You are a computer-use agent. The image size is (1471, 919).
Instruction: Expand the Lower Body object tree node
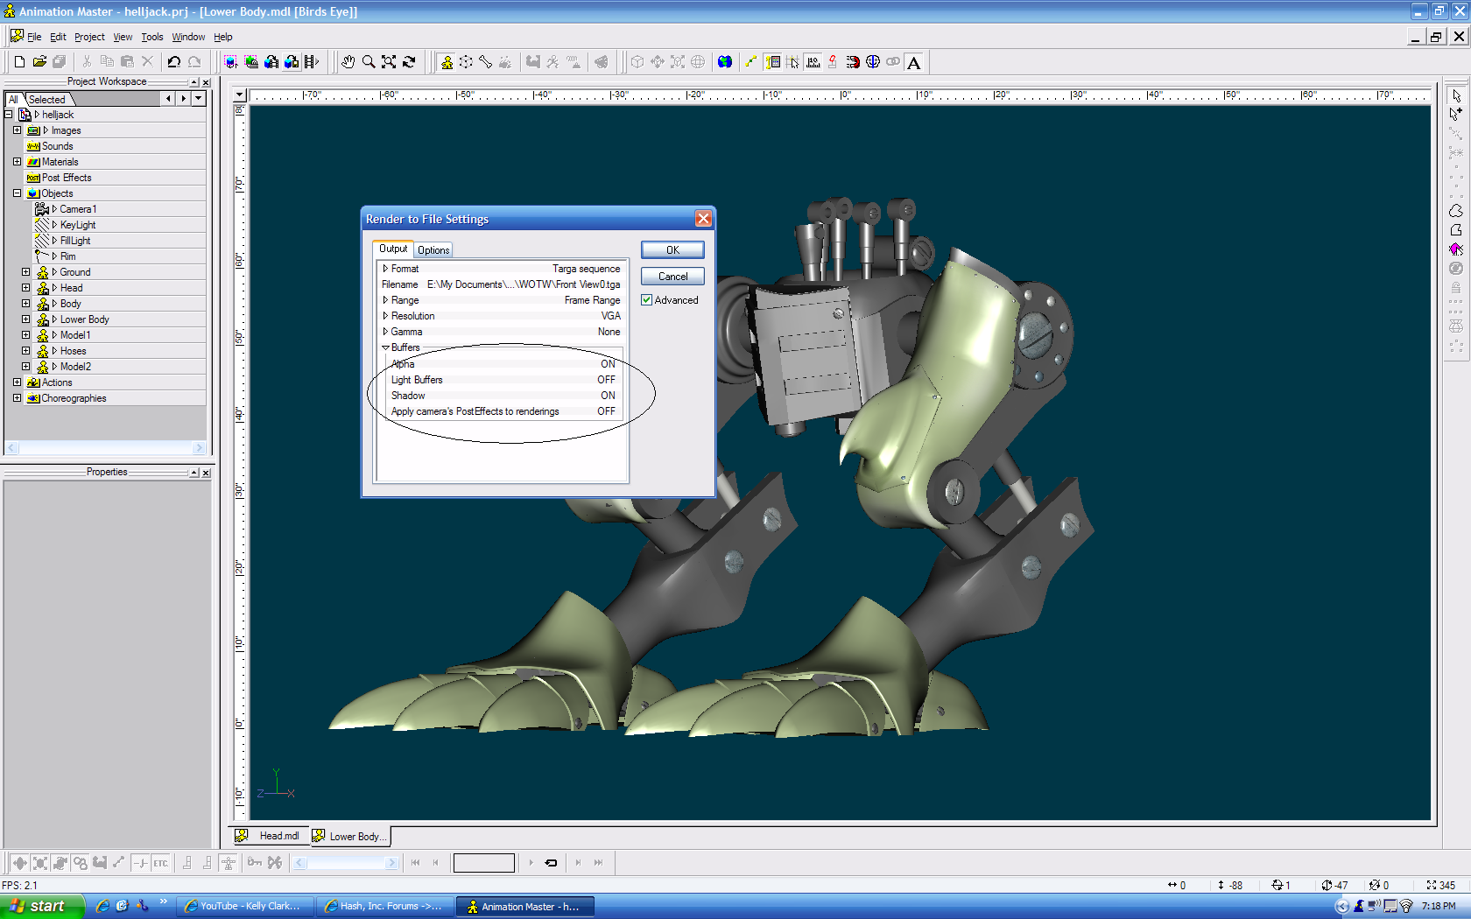[x=25, y=319]
